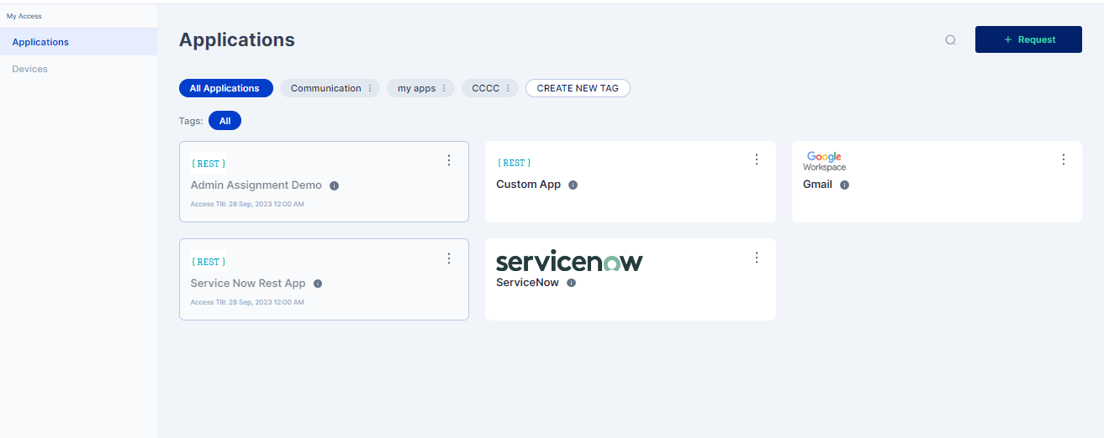This screenshot has width=1104, height=438.
Task: Select the CCCC tag filter
Action: 485,88
